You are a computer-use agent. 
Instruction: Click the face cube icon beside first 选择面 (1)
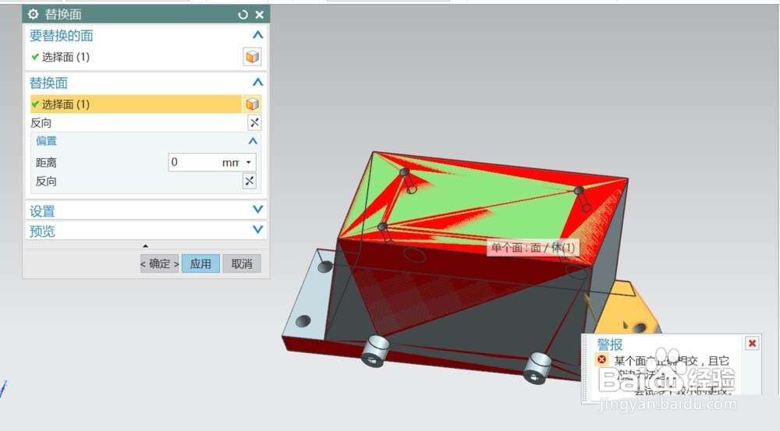pos(252,57)
